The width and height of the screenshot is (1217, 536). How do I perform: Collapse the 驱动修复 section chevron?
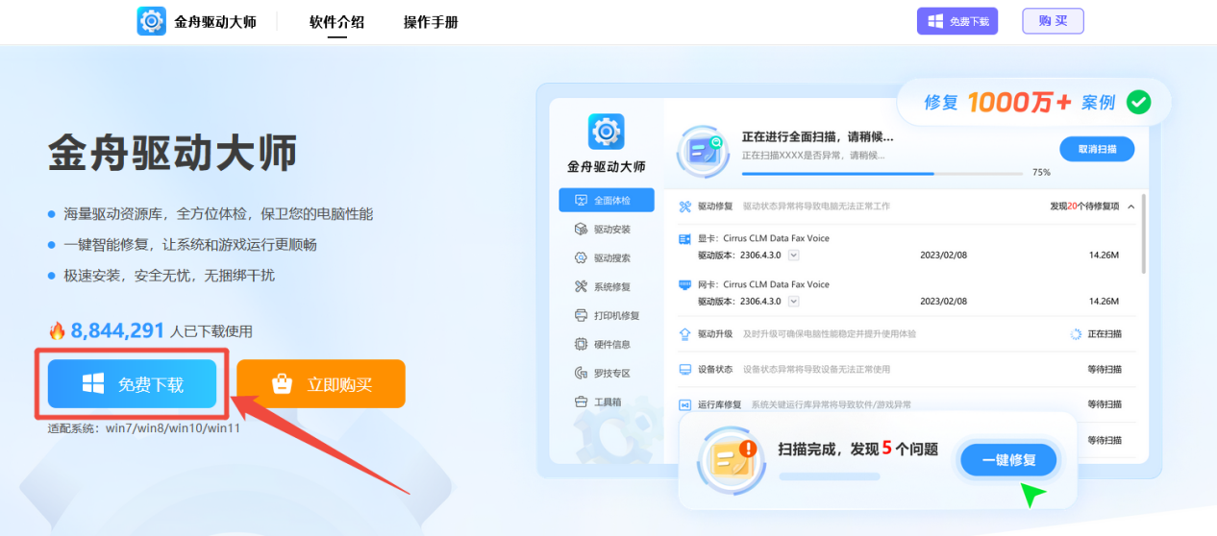coord(1130,207)
